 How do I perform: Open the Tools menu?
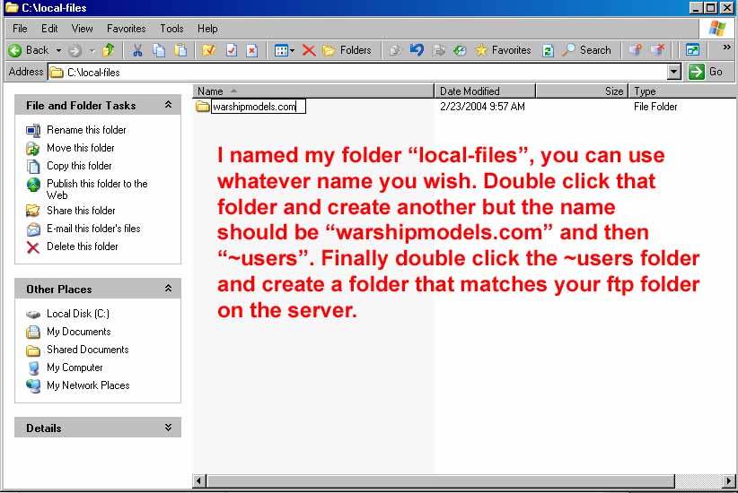[x=171, y=29]
